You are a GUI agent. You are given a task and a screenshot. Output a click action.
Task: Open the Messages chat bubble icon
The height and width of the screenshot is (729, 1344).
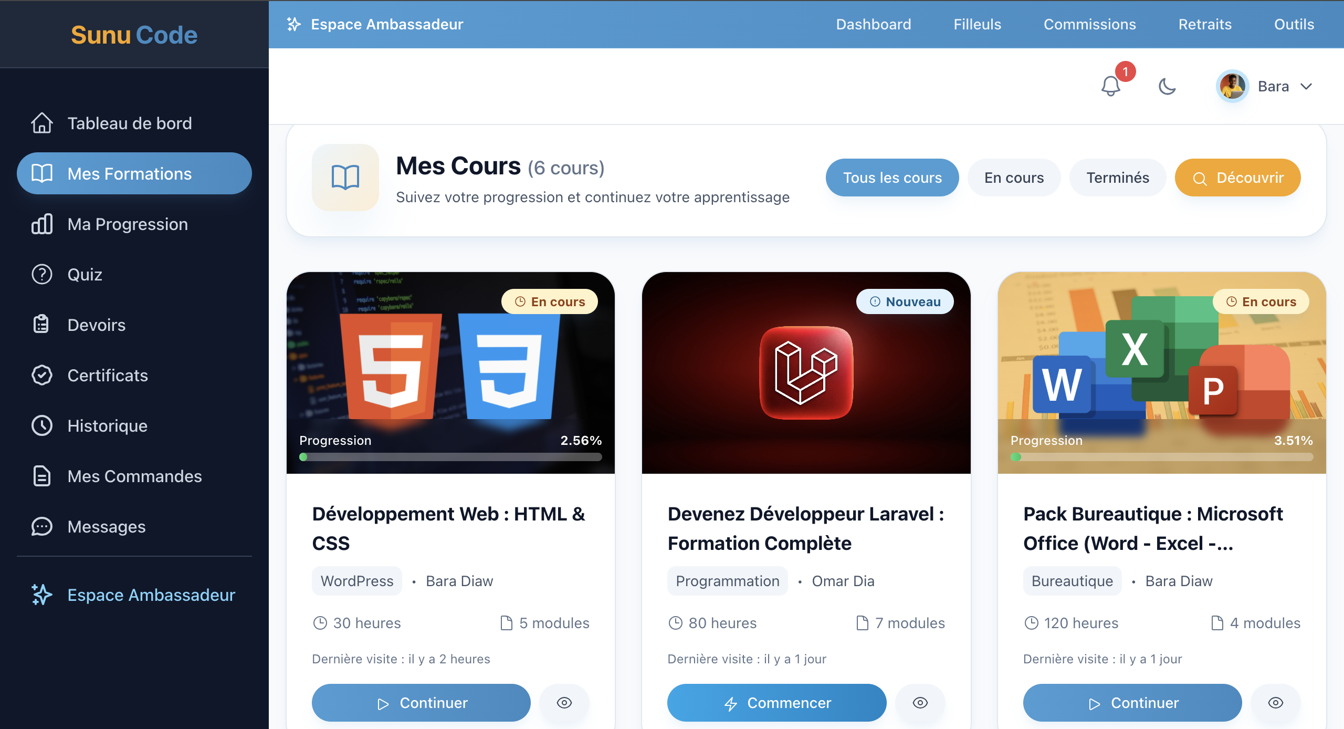[x=42, y=527]
